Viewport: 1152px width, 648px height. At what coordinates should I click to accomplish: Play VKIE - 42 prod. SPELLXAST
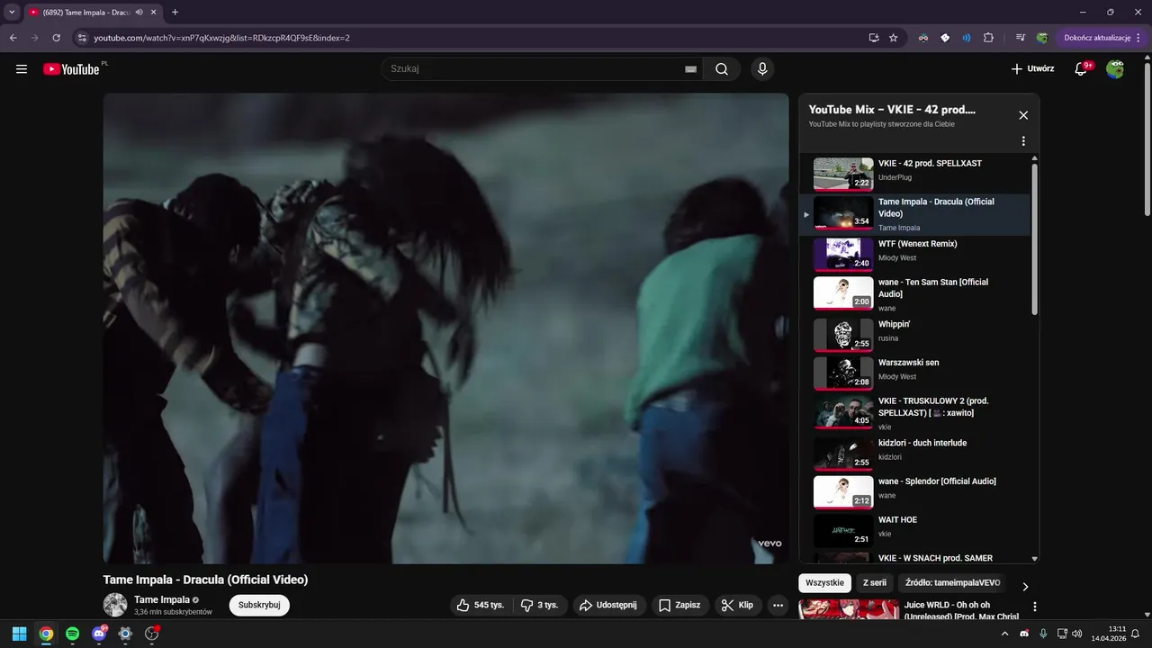(916, 174)
